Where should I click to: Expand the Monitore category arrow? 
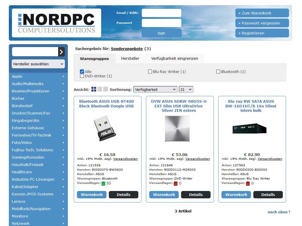63,216
